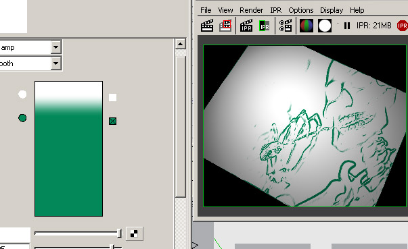Image resolution: width=408 pixels, height=249 pixels.
Task: Click the attribute editor scroll up arrow
Action: 180,44
